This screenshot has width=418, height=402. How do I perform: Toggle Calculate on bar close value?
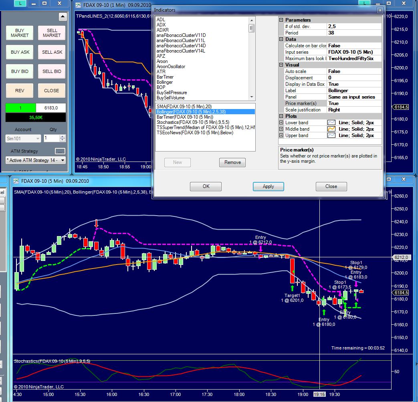354,46
